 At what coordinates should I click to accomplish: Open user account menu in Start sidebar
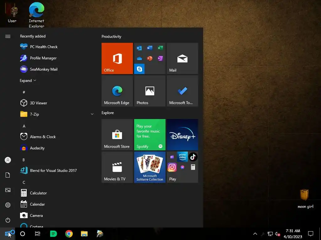coord(8,160)
